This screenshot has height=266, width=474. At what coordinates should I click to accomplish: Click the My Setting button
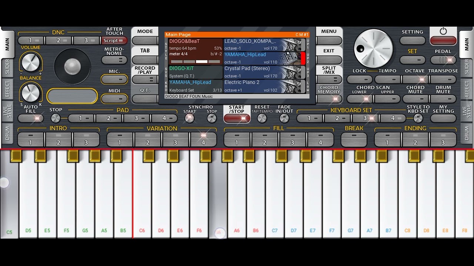click(x=443, y=118)
